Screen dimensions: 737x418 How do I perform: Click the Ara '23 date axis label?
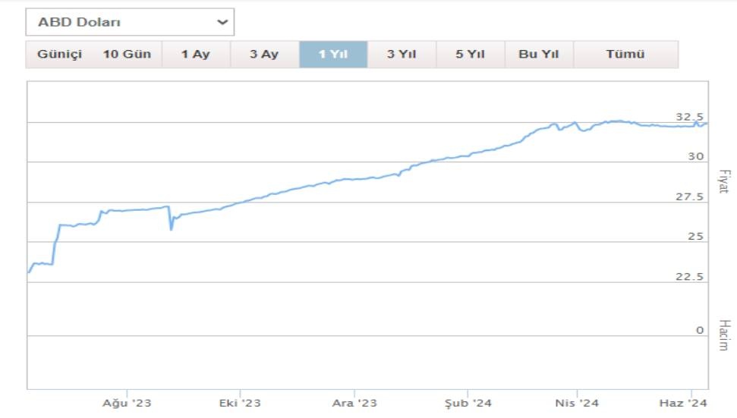click(354, 403)
